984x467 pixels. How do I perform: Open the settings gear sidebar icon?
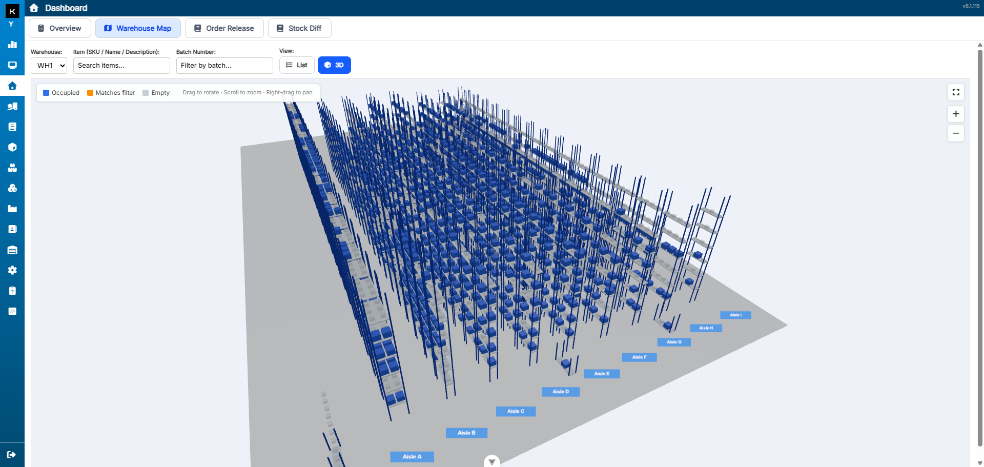click(x=12, y=270)
